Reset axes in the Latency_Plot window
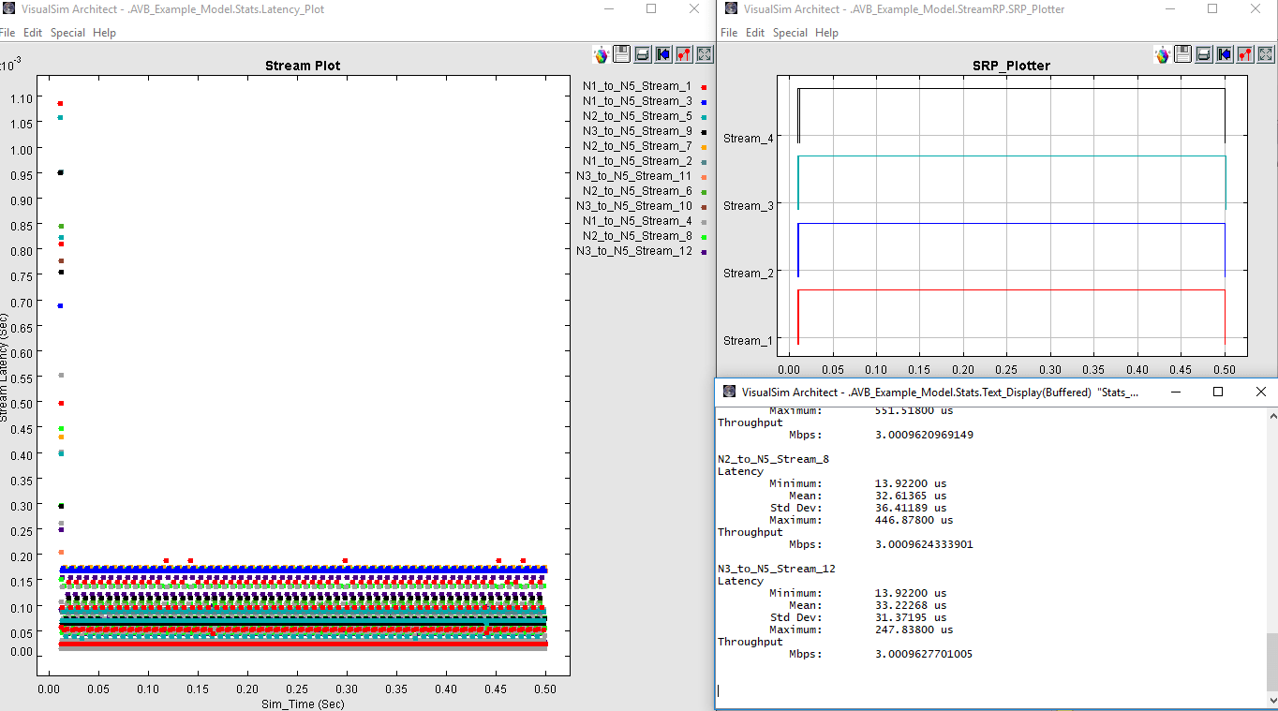 (x=663, y=54)
